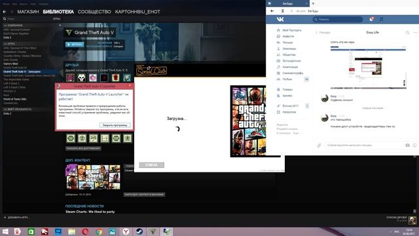Open the VK music note icon
The width and height of the screenshot is (419, 236).
point(381,19)
